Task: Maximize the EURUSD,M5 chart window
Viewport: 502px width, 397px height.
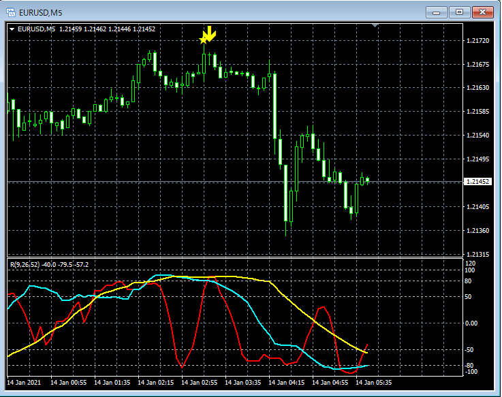Action: tap(459, 12)
